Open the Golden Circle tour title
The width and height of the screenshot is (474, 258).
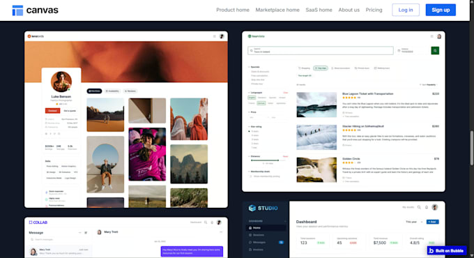click(x=351, y=159)
